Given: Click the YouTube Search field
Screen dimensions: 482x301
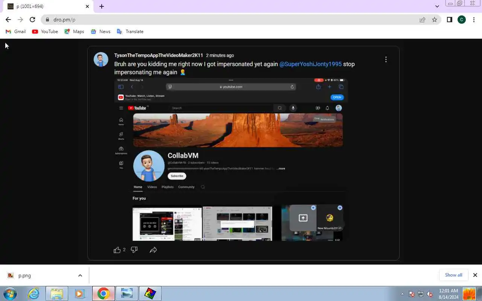Looking at the screenshot, I should click(222, 108).
